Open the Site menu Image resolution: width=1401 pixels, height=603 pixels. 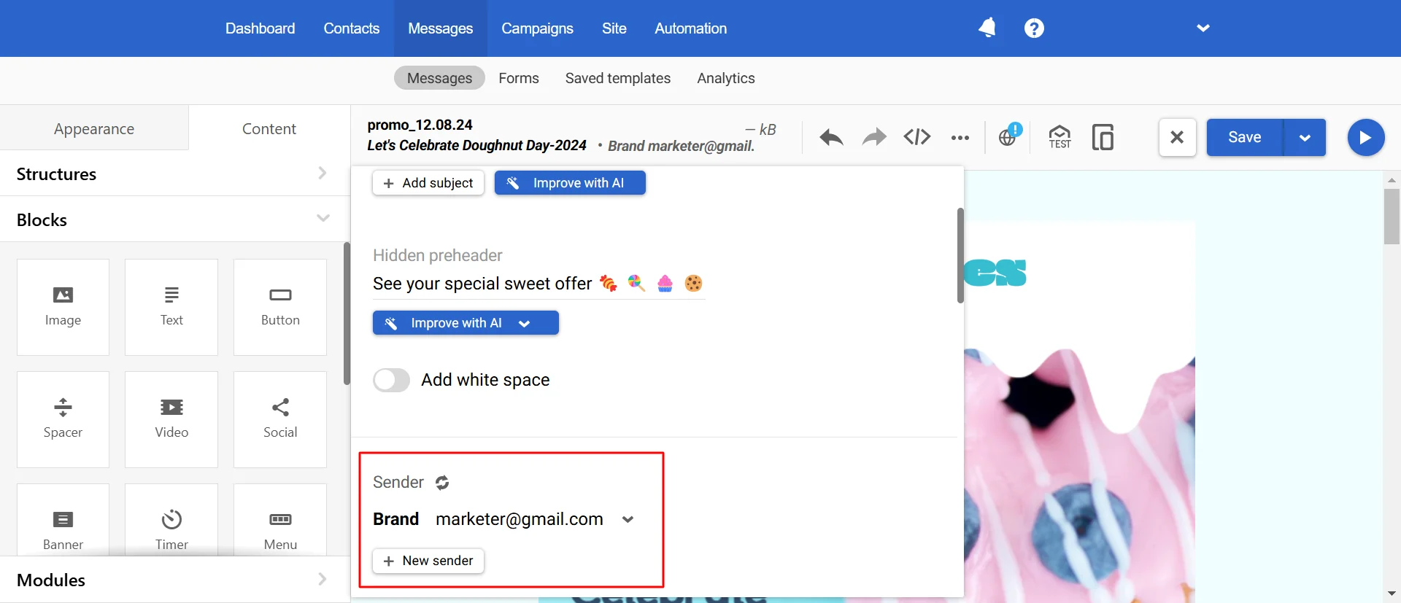coord(614,28)
